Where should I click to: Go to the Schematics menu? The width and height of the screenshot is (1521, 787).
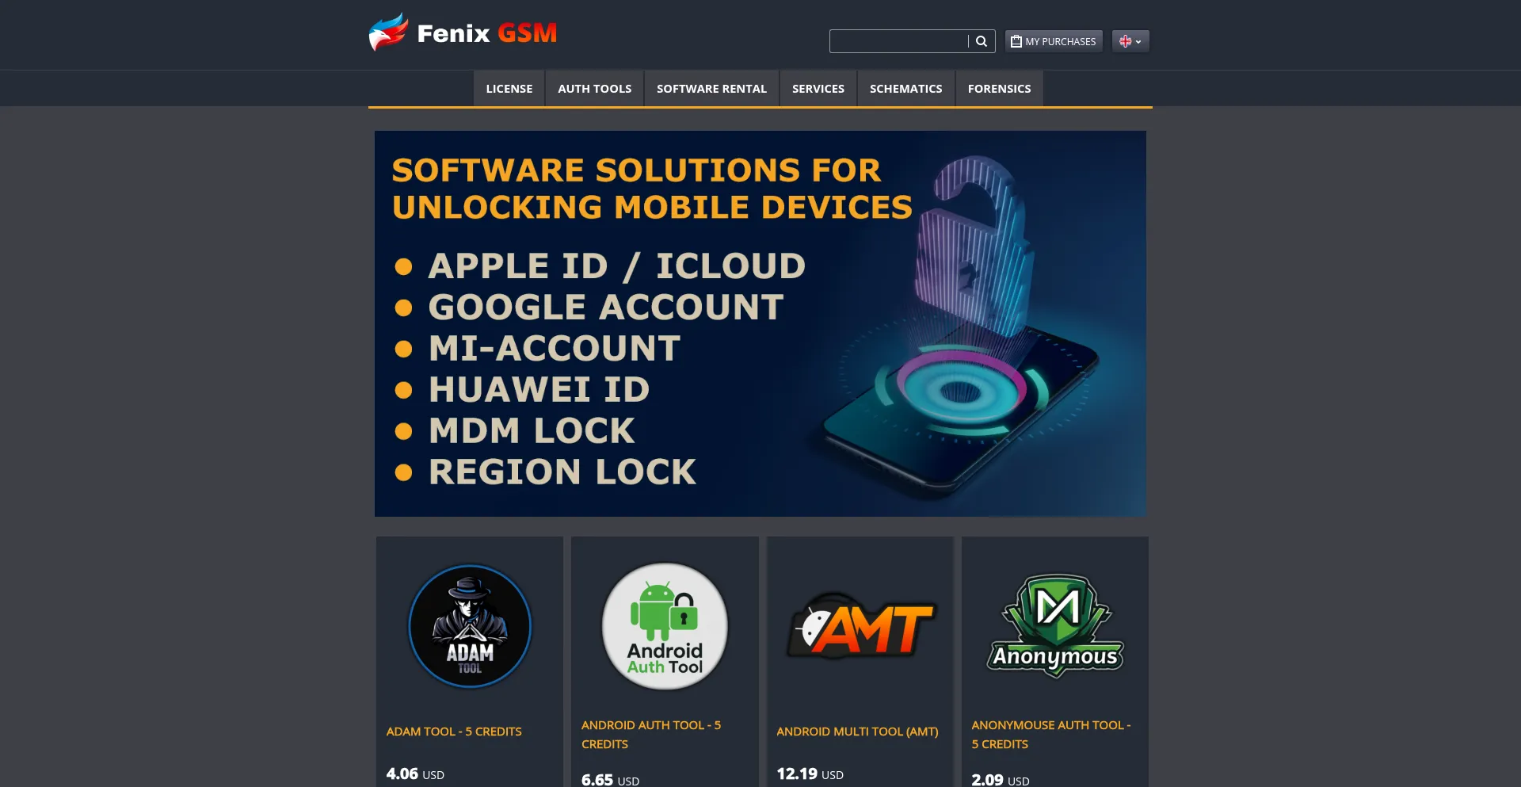906,89
